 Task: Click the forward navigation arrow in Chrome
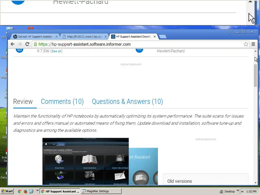pyautogui.click(x=20, y=44)
